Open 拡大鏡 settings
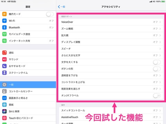The height and width of the screenshot is (124, 166). pos(111,35)
